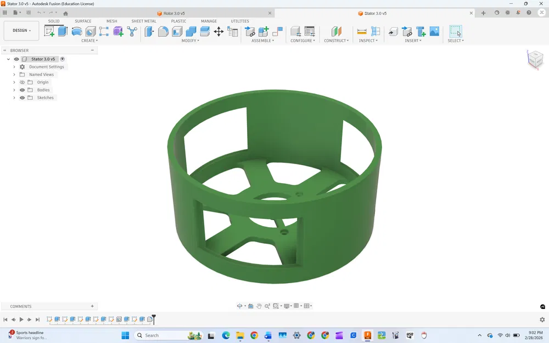Click the Look At tool

coord(251,306)
